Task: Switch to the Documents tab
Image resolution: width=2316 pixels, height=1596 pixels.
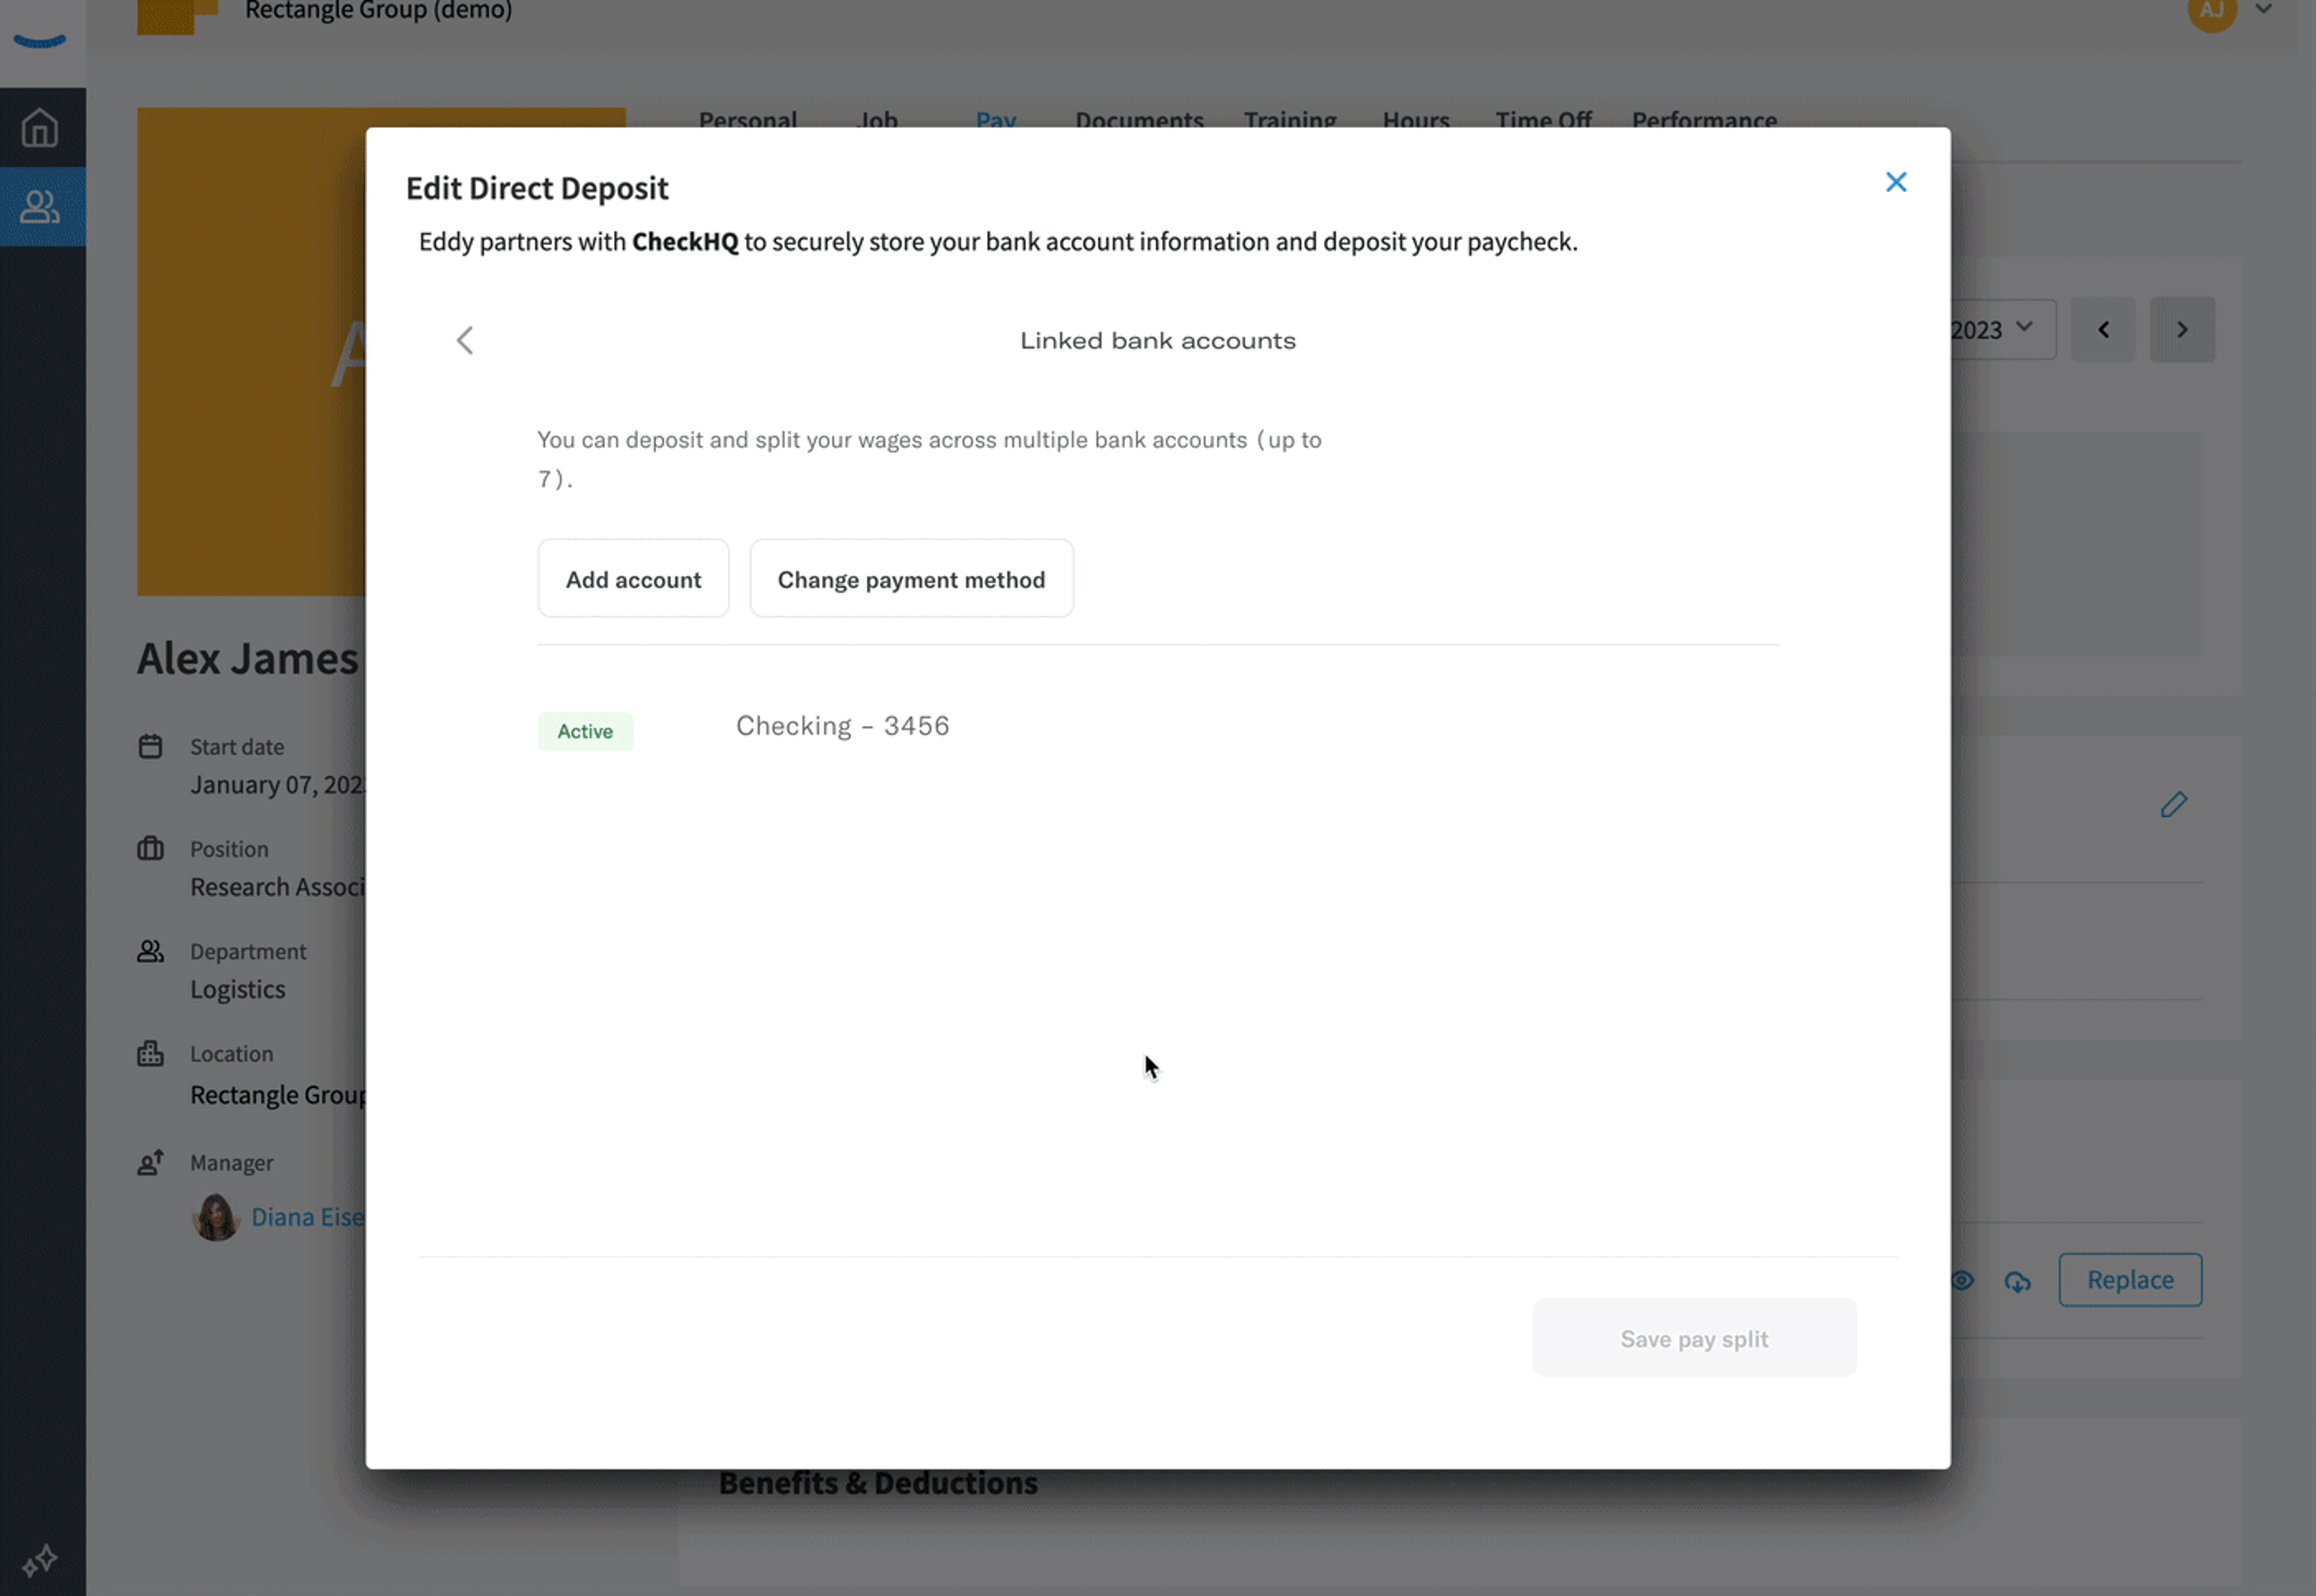Action: click(x=1139, y=120)
